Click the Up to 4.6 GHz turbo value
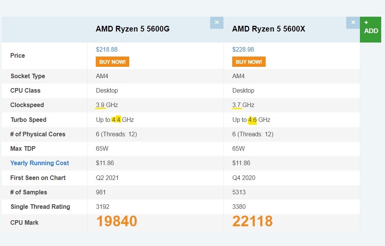Image resolution: width=385 pixels, height=246 pixels. (251, 120)
